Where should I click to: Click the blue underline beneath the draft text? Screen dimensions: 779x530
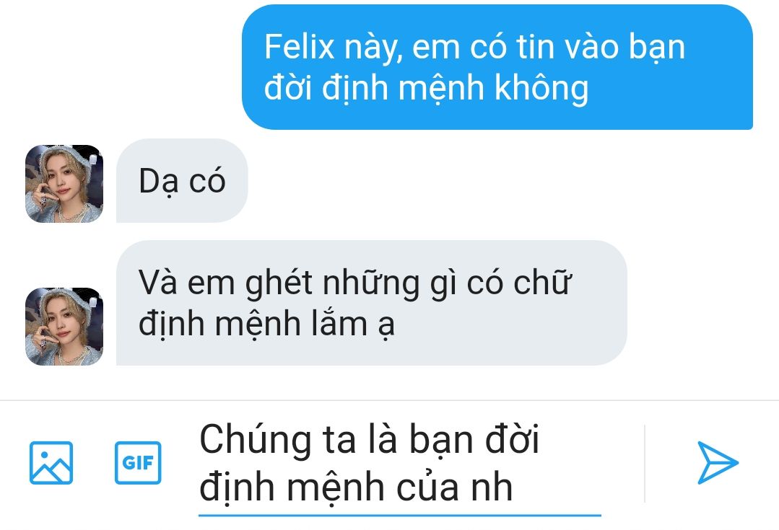pos(400,516)
